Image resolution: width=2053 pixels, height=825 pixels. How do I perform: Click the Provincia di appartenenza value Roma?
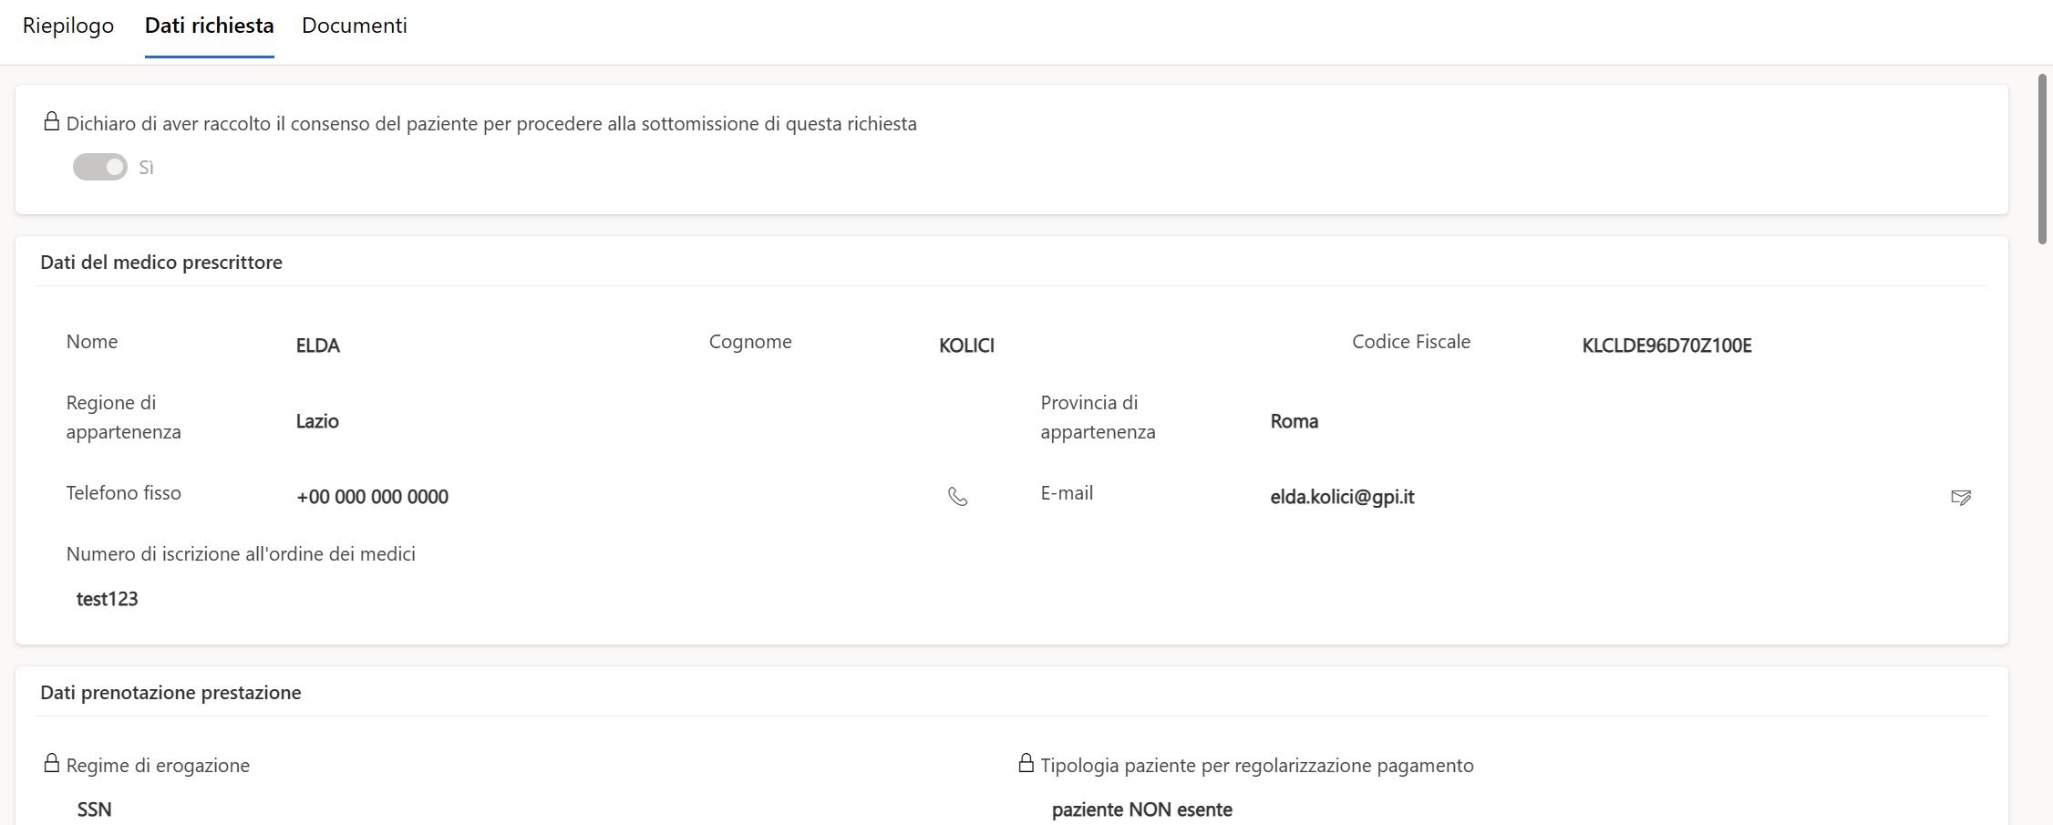(x=1294, y=421)
